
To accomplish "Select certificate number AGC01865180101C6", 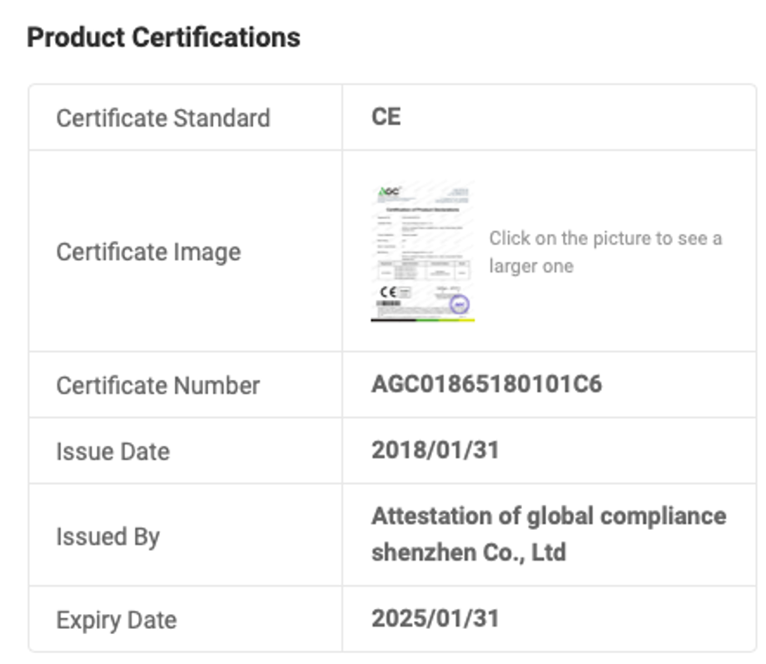I will pos(486,384).
